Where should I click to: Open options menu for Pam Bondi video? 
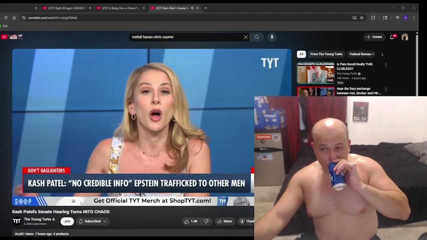point(386,65)
